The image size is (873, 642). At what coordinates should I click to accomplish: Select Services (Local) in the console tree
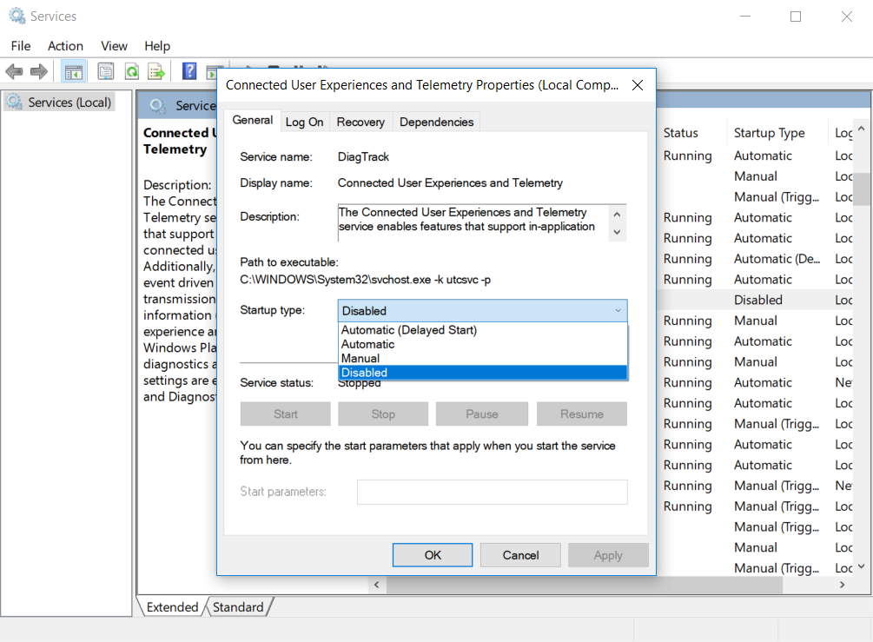coord(60,103)
